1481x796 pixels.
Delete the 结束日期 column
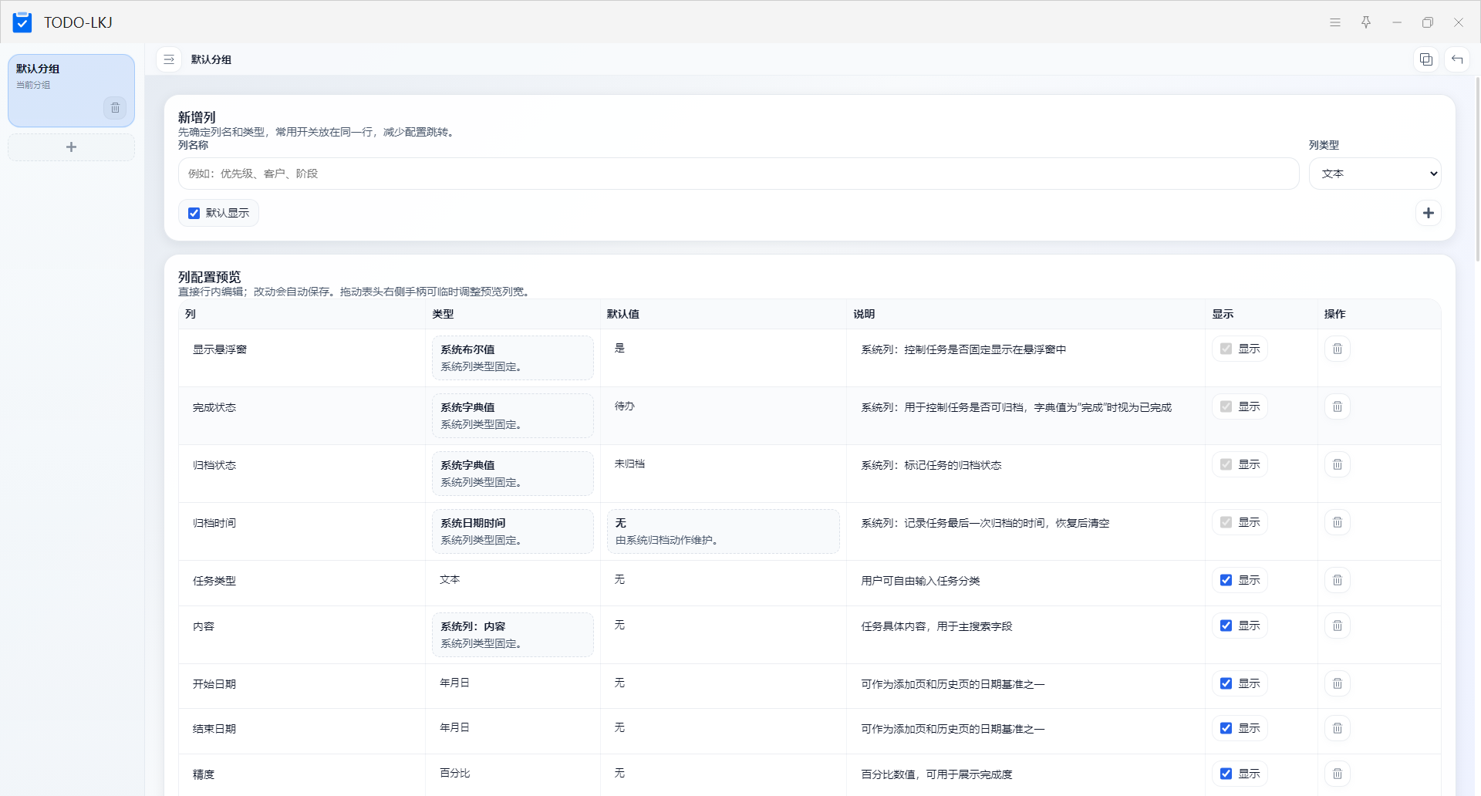[x=1338, y=728]
